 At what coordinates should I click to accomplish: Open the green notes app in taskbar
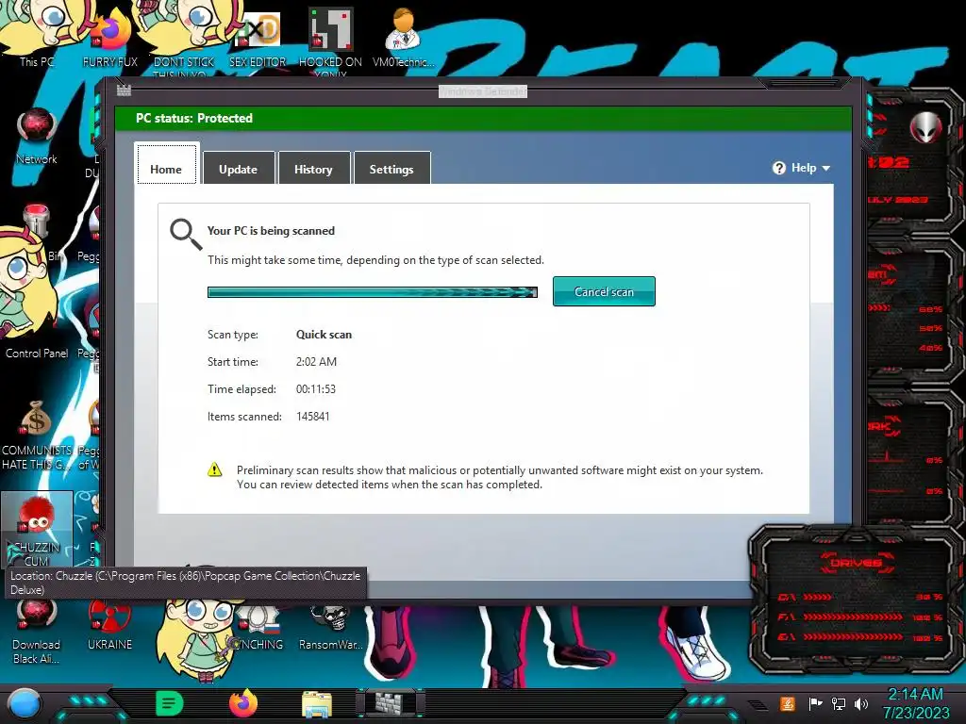pyautogui.click(x=170, y=703)
